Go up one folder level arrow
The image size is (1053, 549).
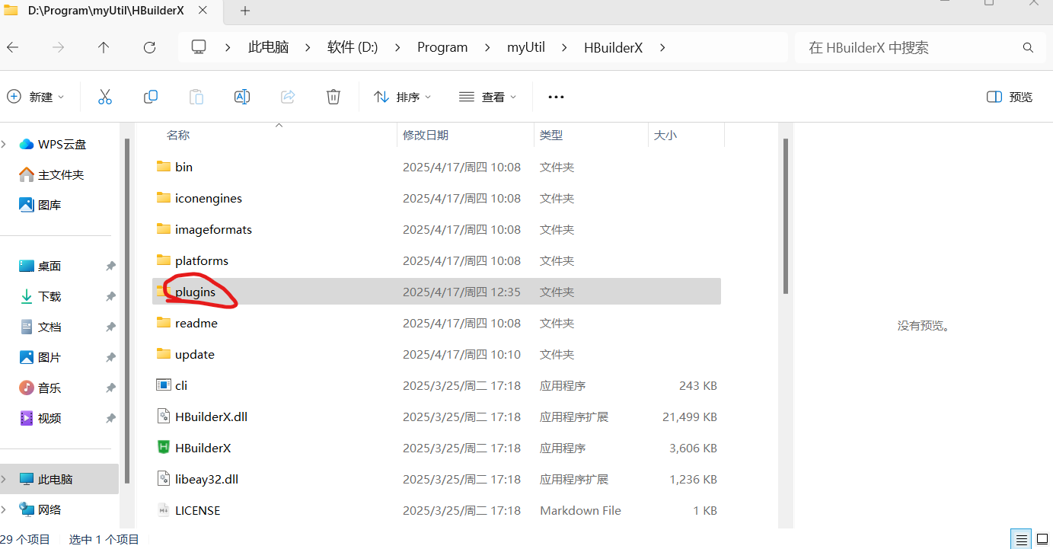click(x=104, y=47)
